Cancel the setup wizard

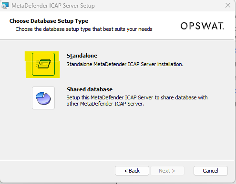pos(211,171)
